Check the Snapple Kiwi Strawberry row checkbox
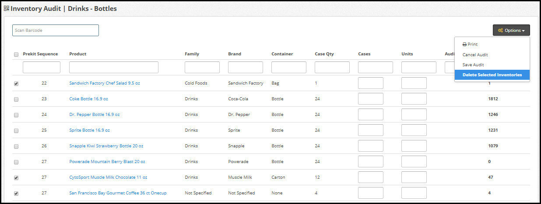The height and width of the screenshot is (204, 541). (x=16, y=146)
